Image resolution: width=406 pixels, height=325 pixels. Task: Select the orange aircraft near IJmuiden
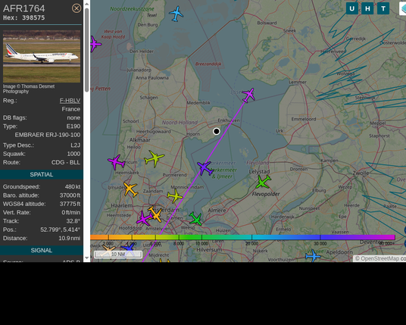(x=130, y=189)
